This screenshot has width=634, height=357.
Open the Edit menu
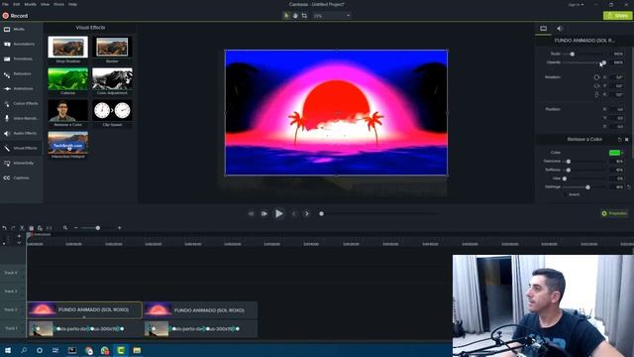point(16,4)
